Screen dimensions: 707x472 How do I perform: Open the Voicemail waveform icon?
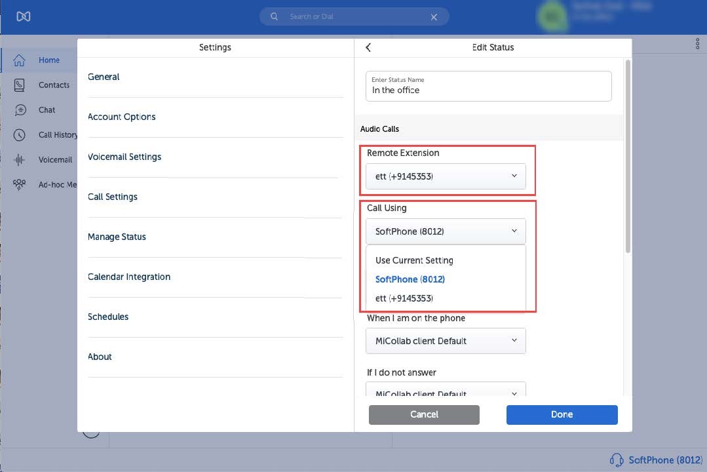pos(20,160)
